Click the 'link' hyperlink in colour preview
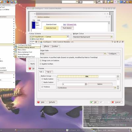The height and width of the screenshot is (132, 132). (x=64, y=24)
